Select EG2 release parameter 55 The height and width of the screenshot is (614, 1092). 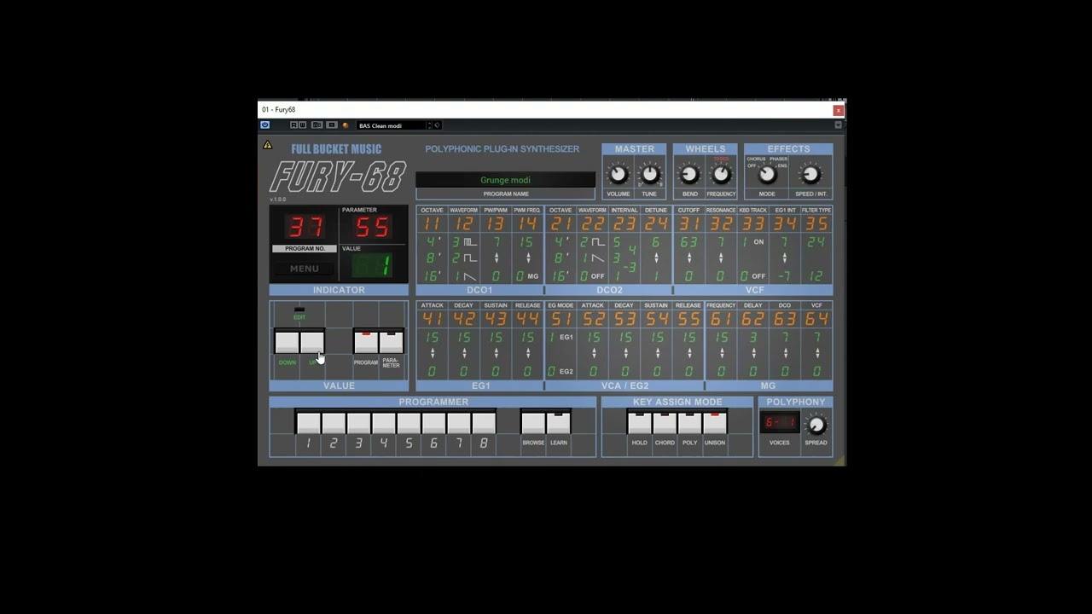pyautogui.click(x=688, y=320)
